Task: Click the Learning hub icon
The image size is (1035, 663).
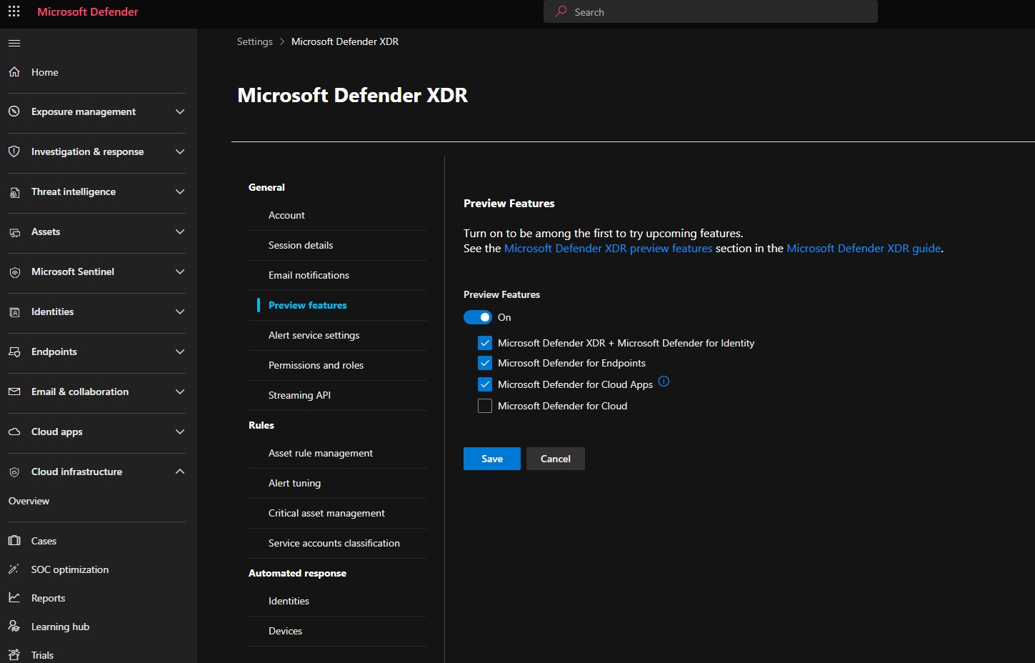Action: (14, 627)
